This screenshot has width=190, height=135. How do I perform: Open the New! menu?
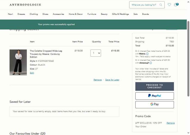click(10, 14)
